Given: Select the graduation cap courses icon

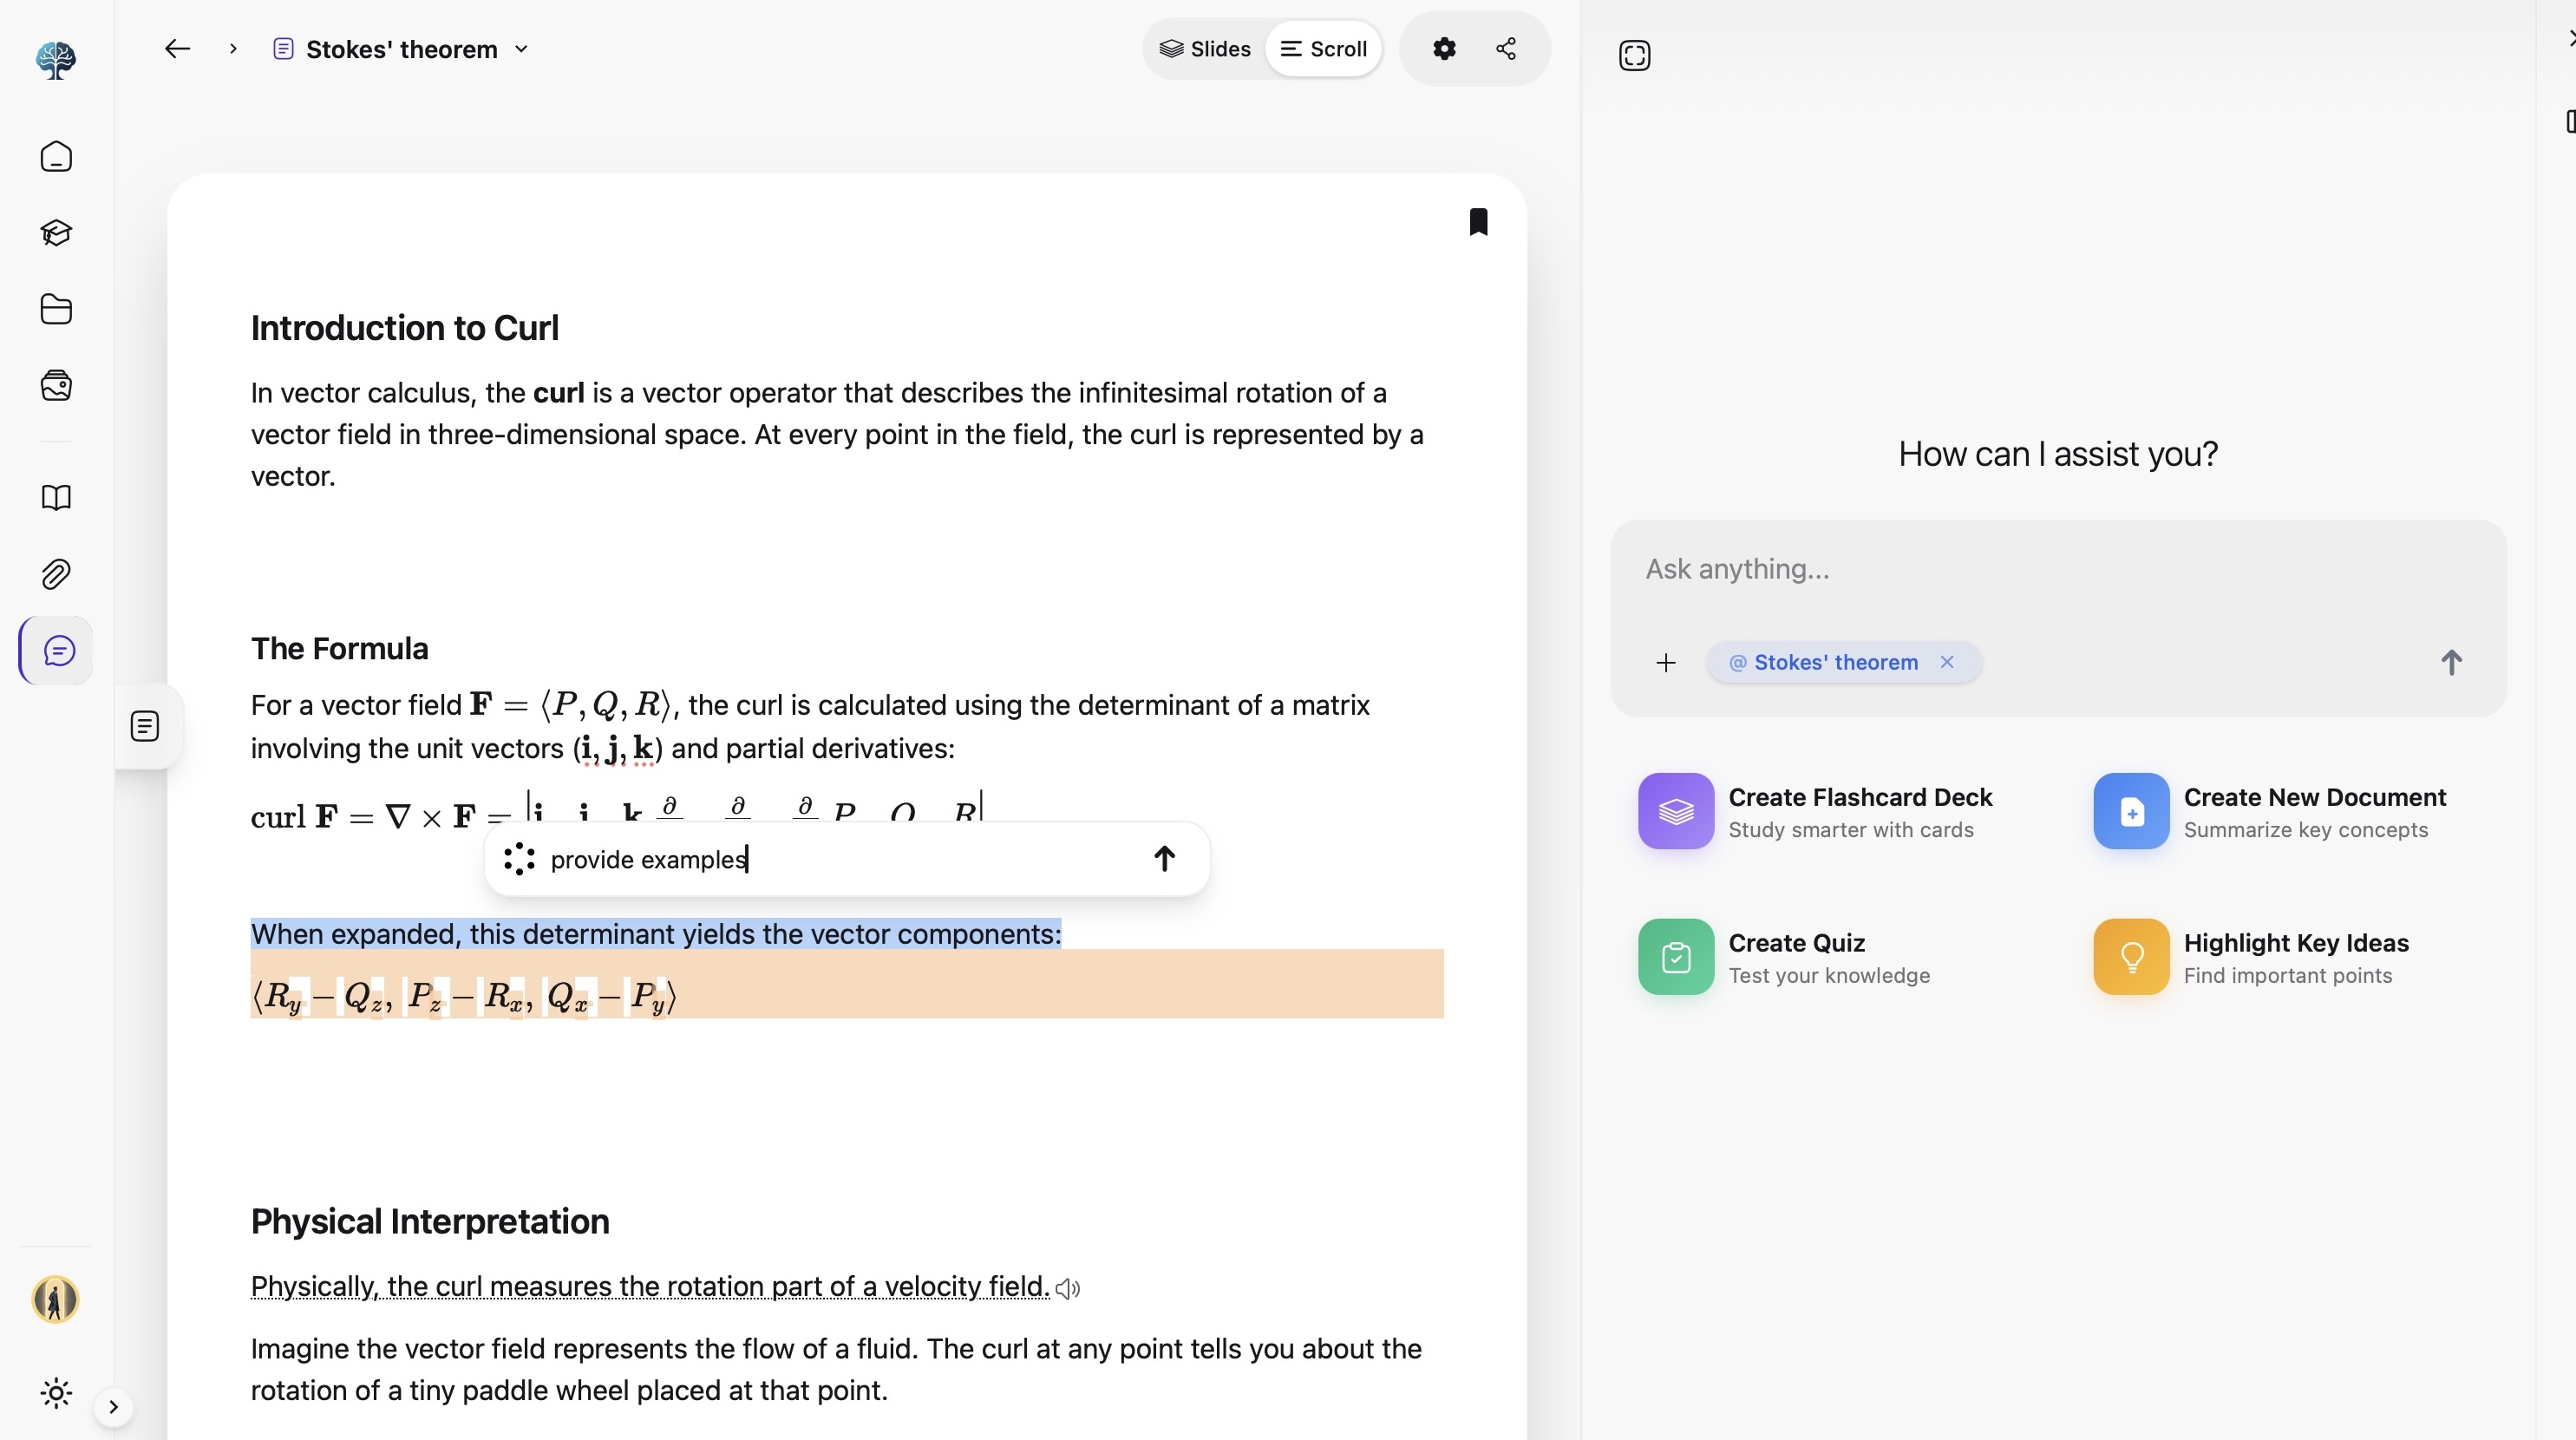Looking at the screenshot, I should (56, 233).
